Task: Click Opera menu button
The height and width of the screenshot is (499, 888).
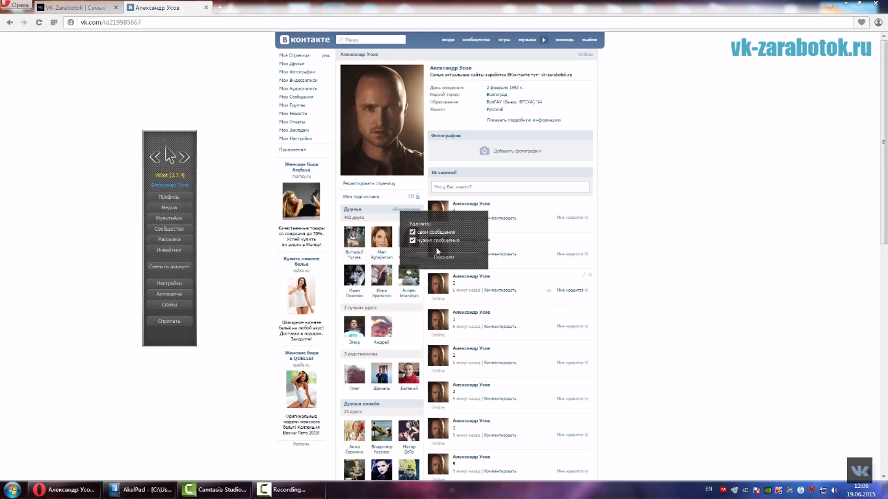Action: 16,5
